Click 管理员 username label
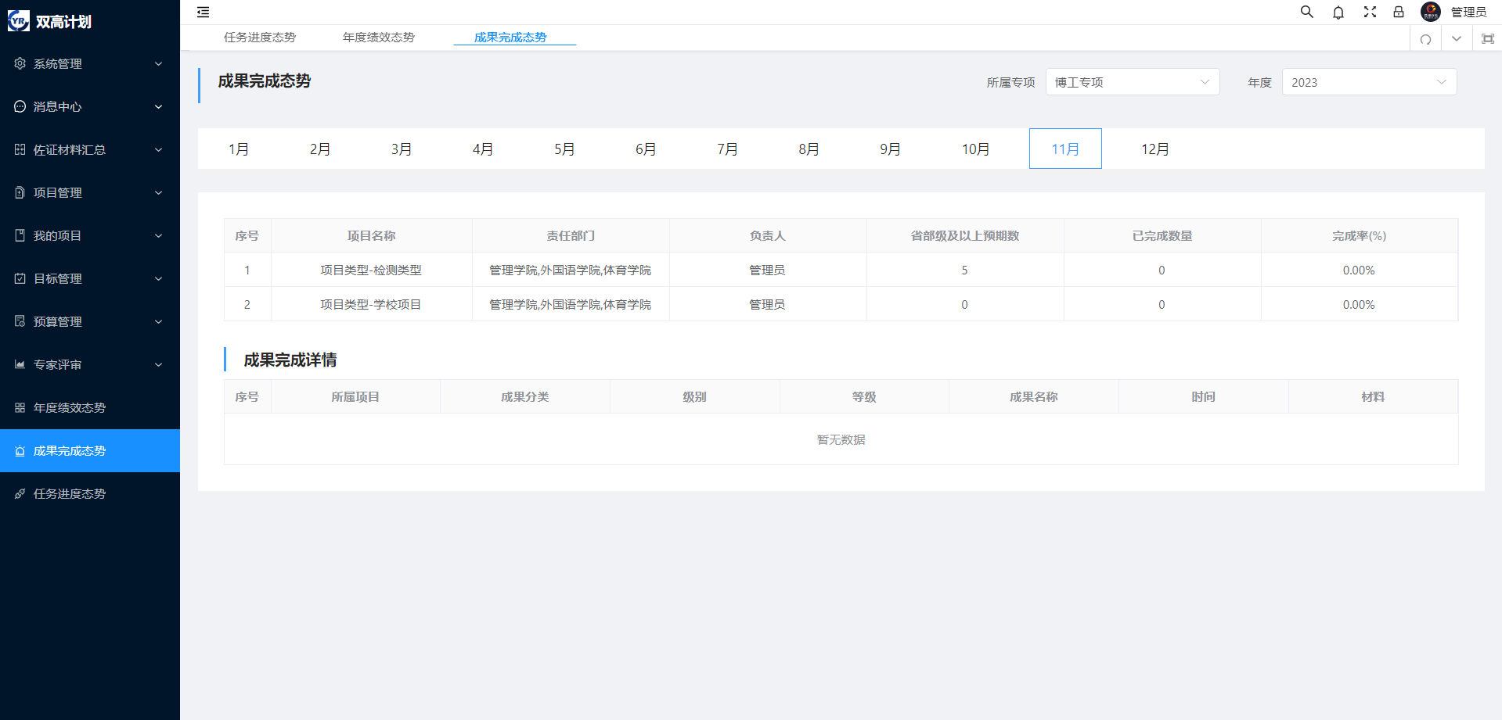Screen dimensions: 1502x720 point(1468,12)
